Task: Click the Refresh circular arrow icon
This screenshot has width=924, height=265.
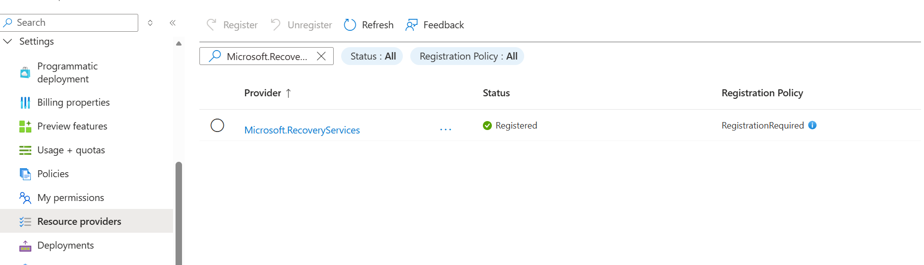Action: [350, 25]
